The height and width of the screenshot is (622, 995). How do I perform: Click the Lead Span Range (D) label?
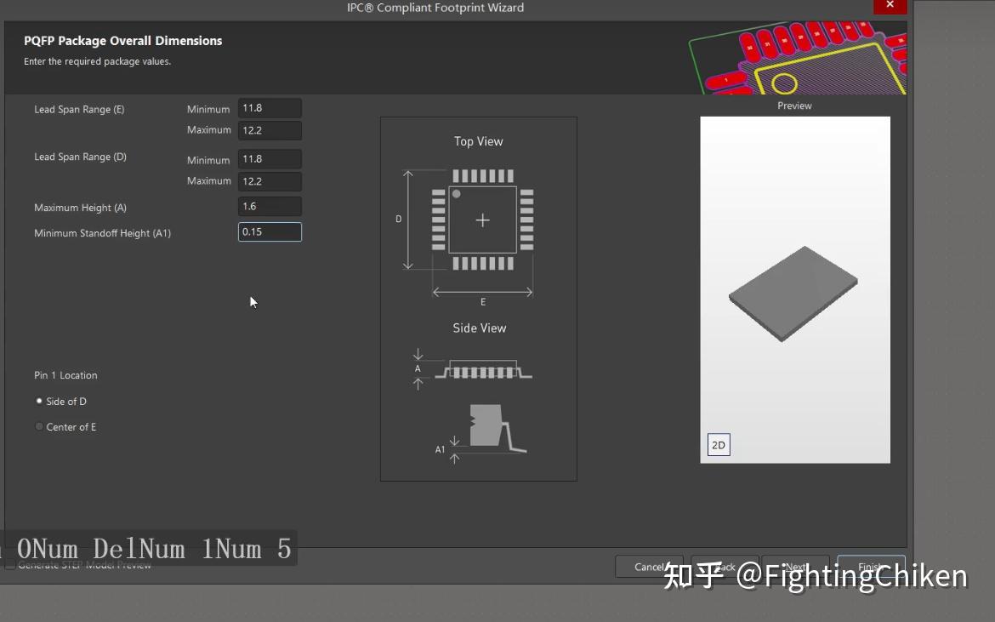[x=81, y=157]
